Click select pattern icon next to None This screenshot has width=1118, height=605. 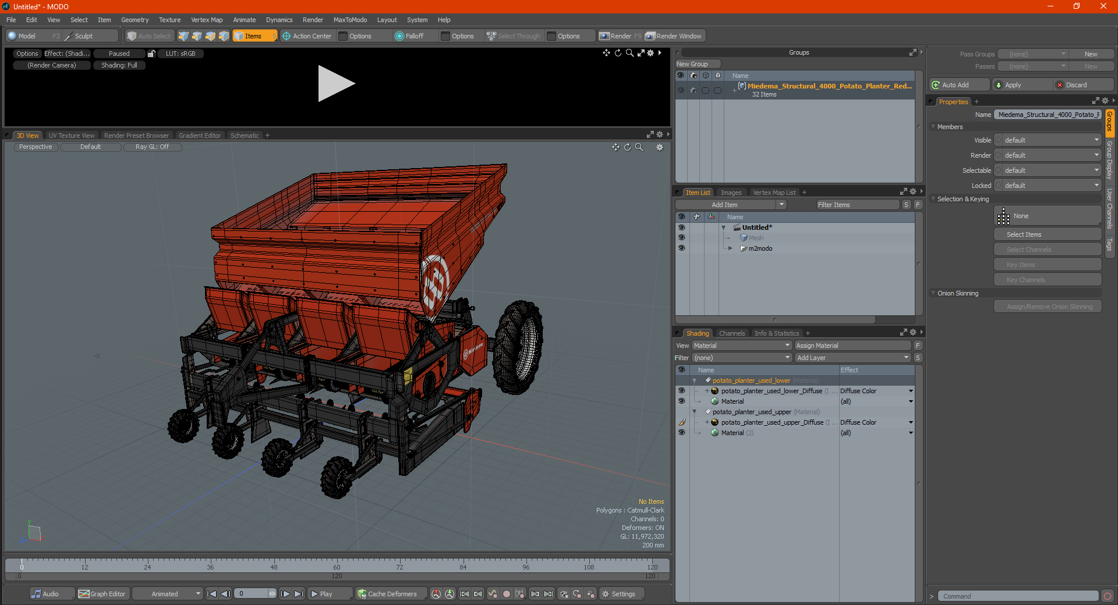coord(1003,216)
